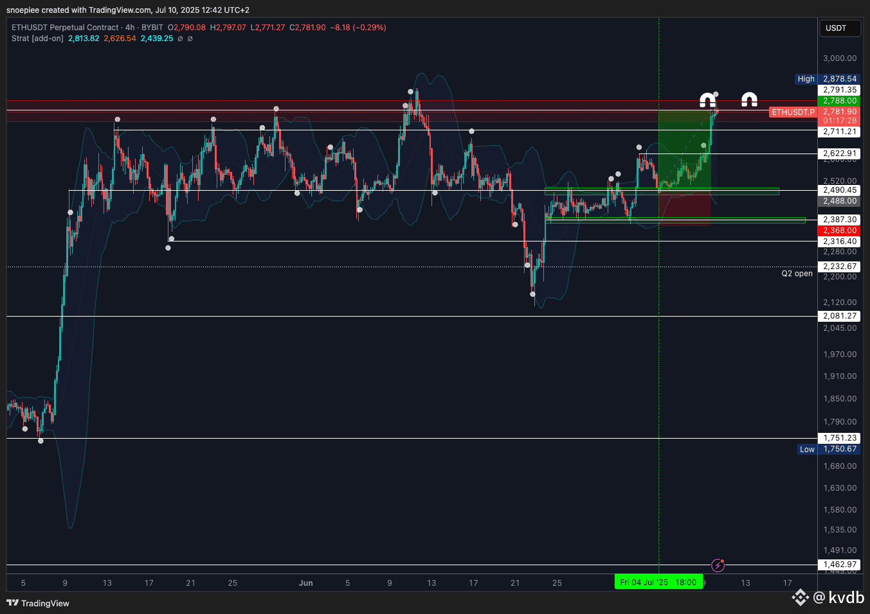Click the purple lightning bolt icon

[718, 565]
